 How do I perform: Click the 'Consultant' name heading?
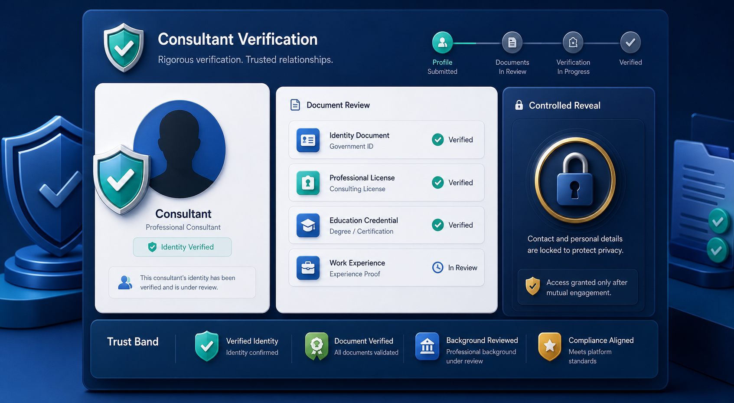[x=183, y=214]
